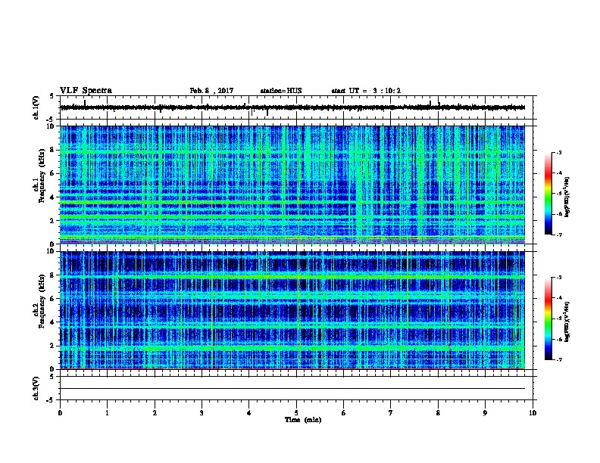Image resolution: width=600 pixels, height=463 pixels.
Task: Click the "-7" label on lower color bar
Action: coord(559,360)
